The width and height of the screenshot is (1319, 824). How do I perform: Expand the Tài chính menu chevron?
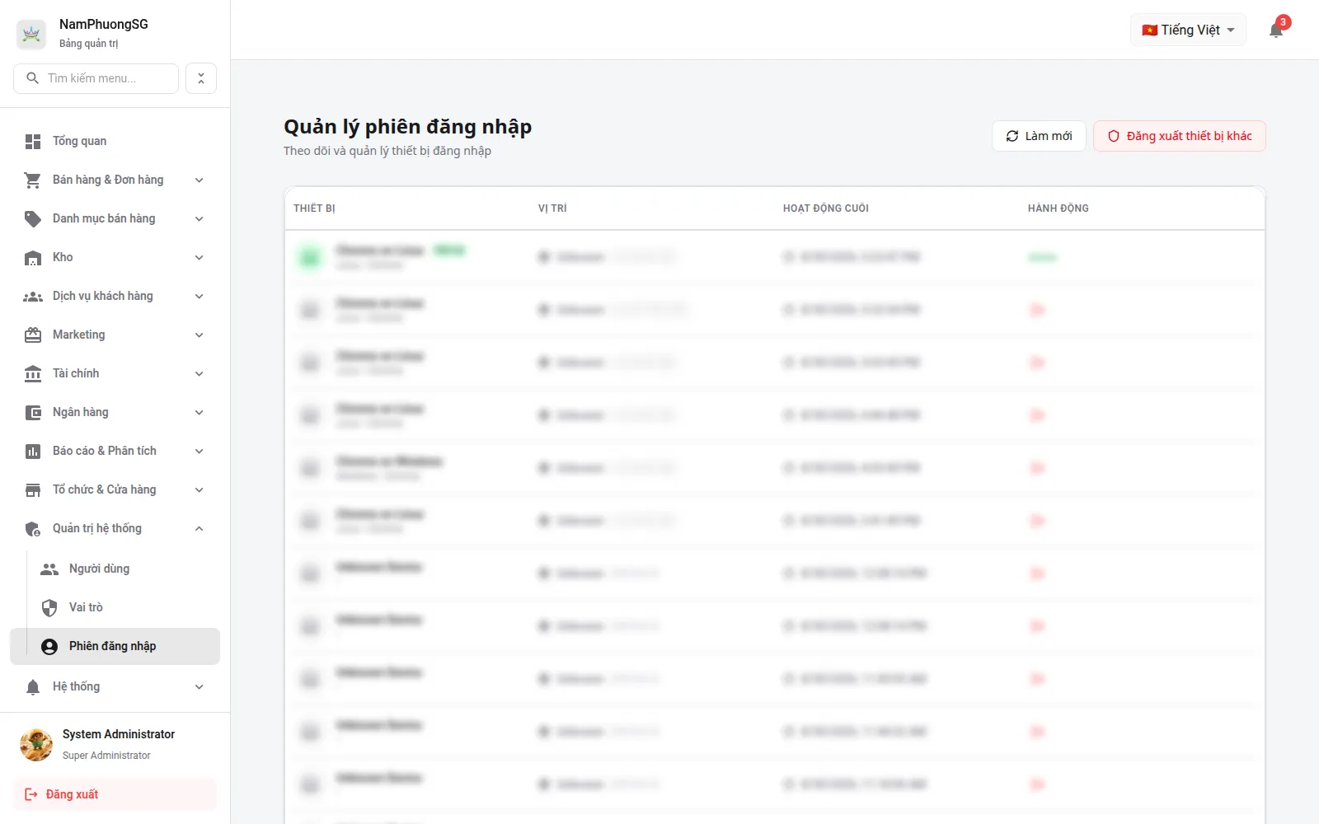click(199, 373)
